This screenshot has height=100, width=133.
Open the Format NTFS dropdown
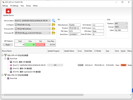tap(121, 27)
